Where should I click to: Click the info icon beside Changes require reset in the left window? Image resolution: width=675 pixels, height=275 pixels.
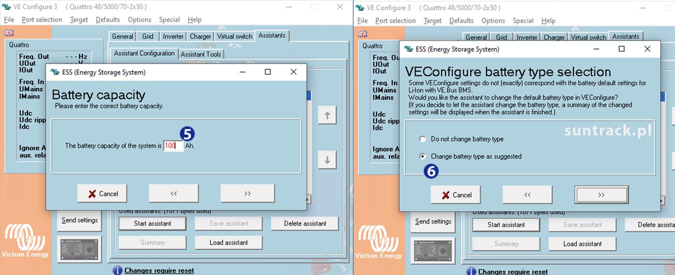117,270
